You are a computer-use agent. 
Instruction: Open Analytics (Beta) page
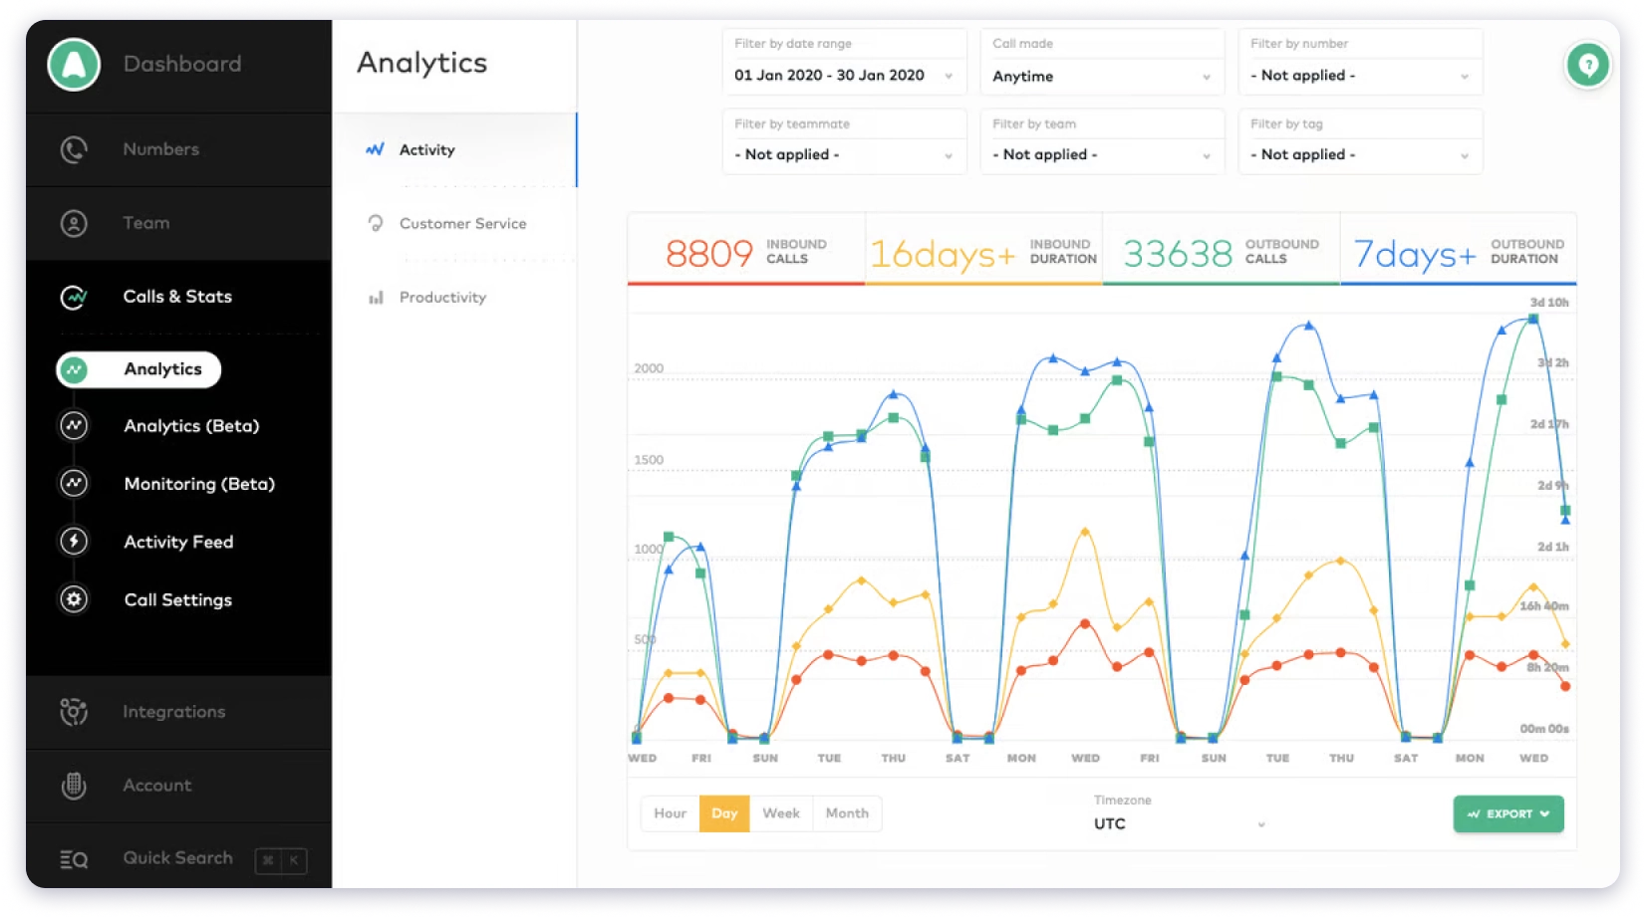pos(191,426)
